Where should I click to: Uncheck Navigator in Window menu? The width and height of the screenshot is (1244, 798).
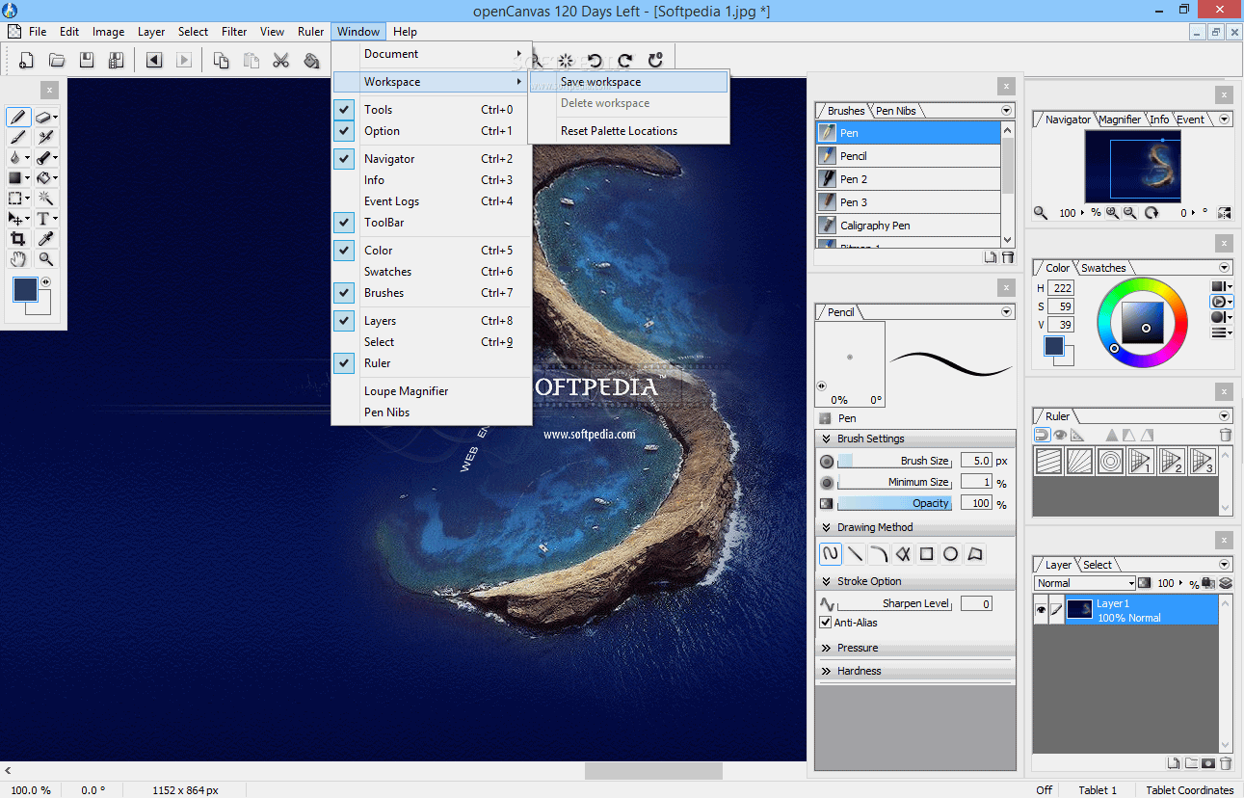pyautogui.click(x=345, y=159)
